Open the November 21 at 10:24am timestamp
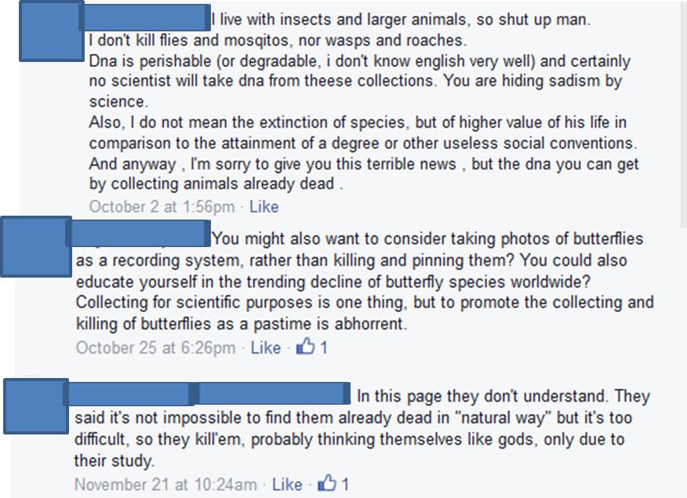Viewport: 687px width, 498px height. point(165,485)
